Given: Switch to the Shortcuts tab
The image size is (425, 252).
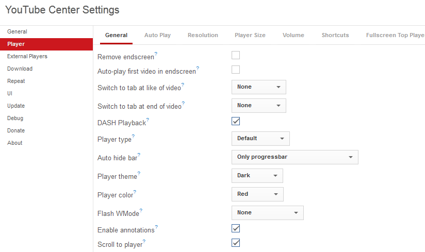Looking at the screenshot, I should tap(335, 35).
